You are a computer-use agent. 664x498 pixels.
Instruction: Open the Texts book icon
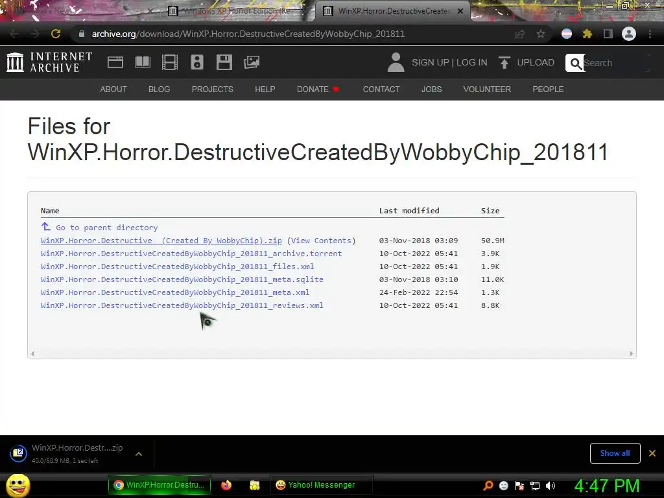point(142,62)
